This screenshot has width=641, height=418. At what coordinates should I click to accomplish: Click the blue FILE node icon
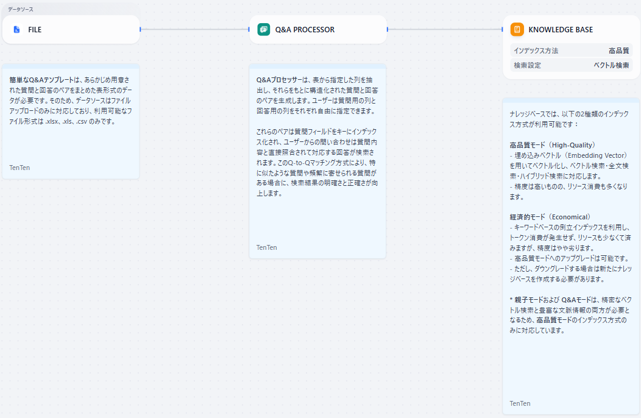(x=16, y=29)
